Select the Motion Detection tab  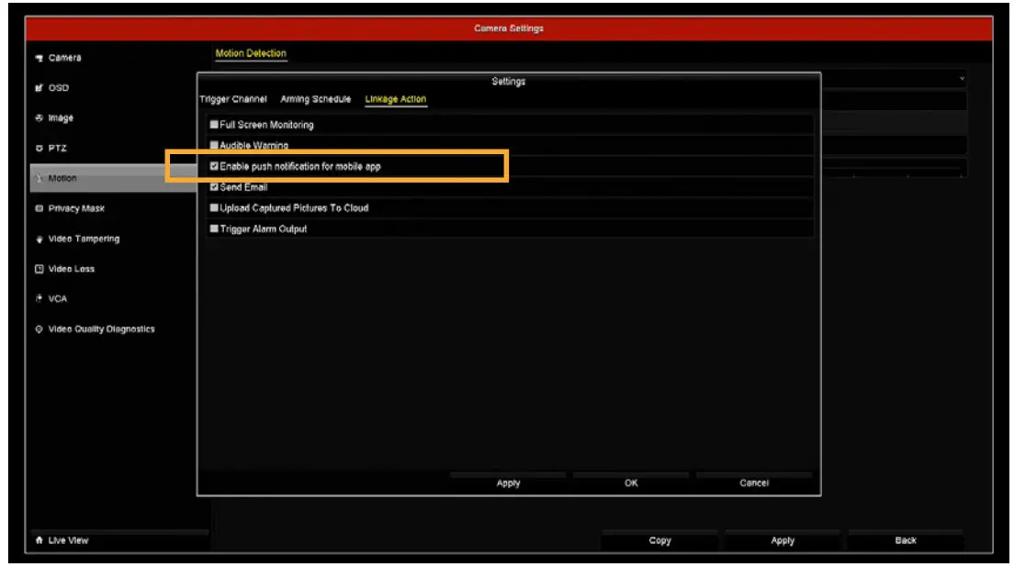[251, 53]
